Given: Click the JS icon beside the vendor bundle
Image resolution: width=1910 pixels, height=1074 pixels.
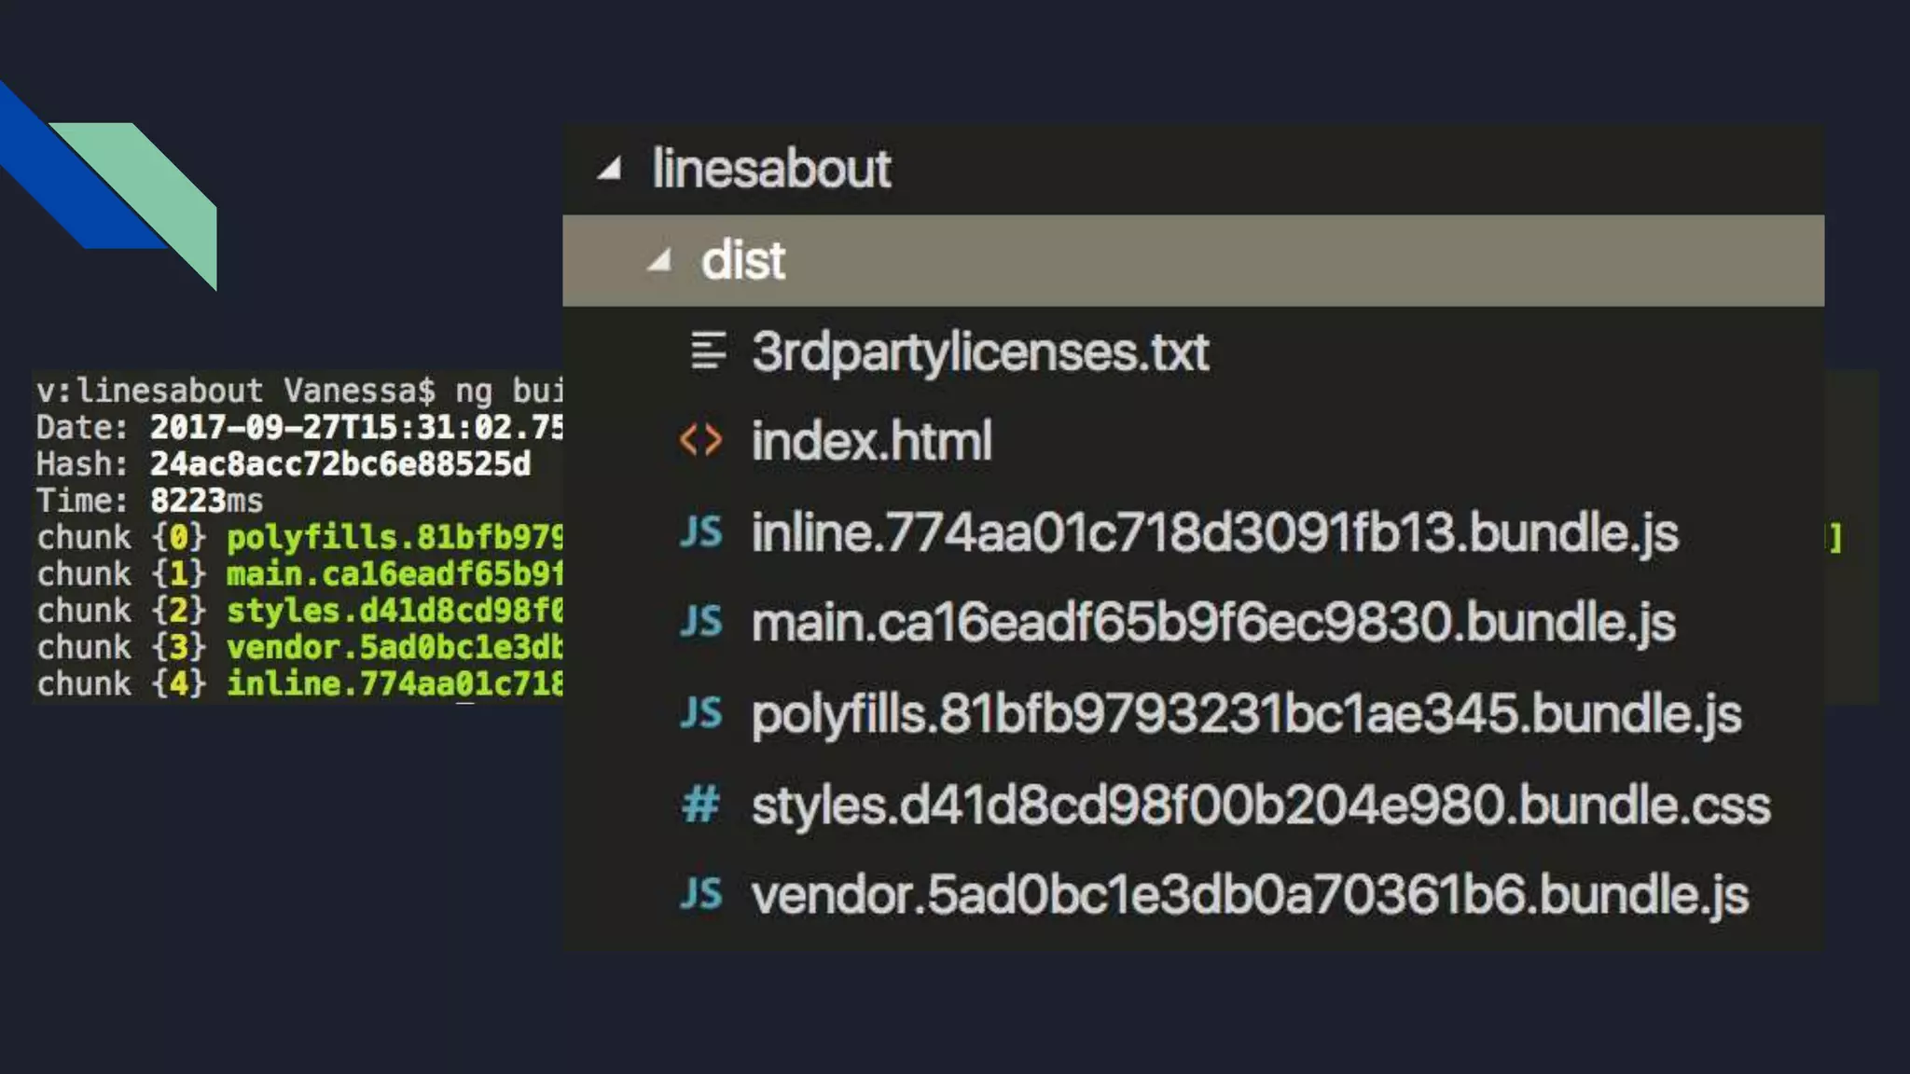Looking at the screenshot, I should (x=701, y=894).
